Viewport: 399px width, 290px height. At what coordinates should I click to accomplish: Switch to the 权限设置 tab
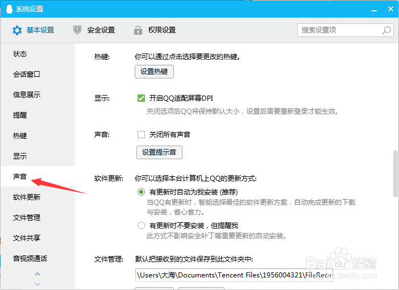tap(155, 30)
